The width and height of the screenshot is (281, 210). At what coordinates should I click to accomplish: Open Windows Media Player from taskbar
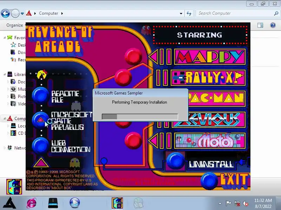[x=74, y=203]
